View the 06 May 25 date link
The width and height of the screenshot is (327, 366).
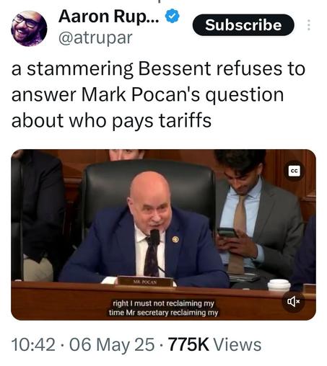tap(112, 344)
